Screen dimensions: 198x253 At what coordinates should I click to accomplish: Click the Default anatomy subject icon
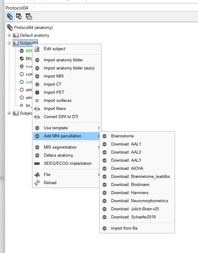tap(16, 35)
